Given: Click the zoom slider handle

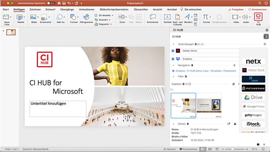Looking at the screenshot, I should (232, 149).
